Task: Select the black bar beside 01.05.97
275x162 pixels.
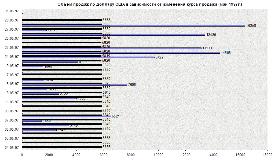Action: click(61, 147)
